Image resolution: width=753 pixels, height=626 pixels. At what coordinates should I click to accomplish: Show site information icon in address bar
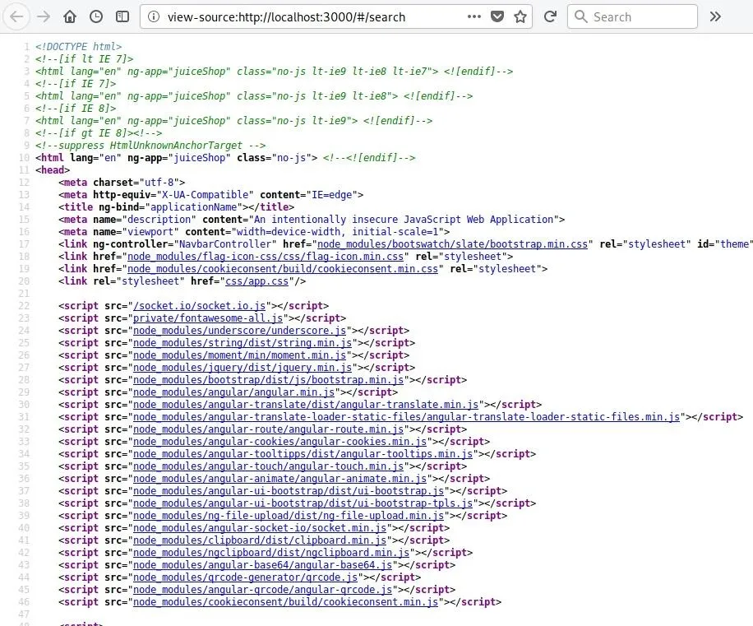pos(154,16)
